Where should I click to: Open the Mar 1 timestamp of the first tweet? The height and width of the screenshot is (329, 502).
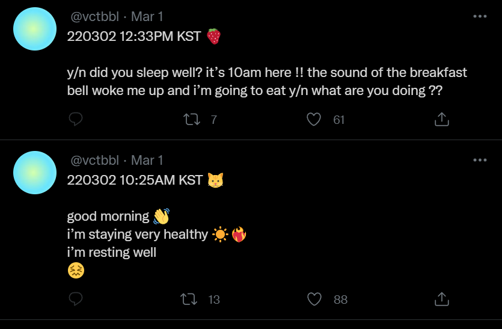pyautogui.click(x=147, y=17)
